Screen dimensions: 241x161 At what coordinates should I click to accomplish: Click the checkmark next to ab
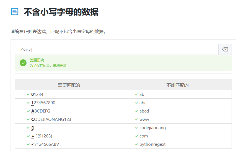point(136,94)
